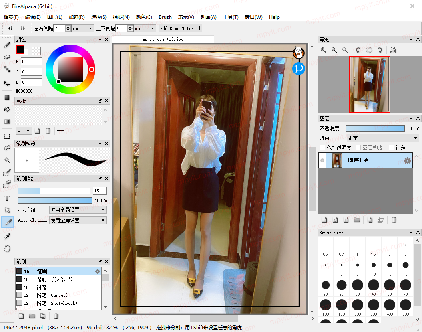Select 铅笔 (Sketchbook) brush
This screenshot has height=332, width=422.
coord(58,303)
